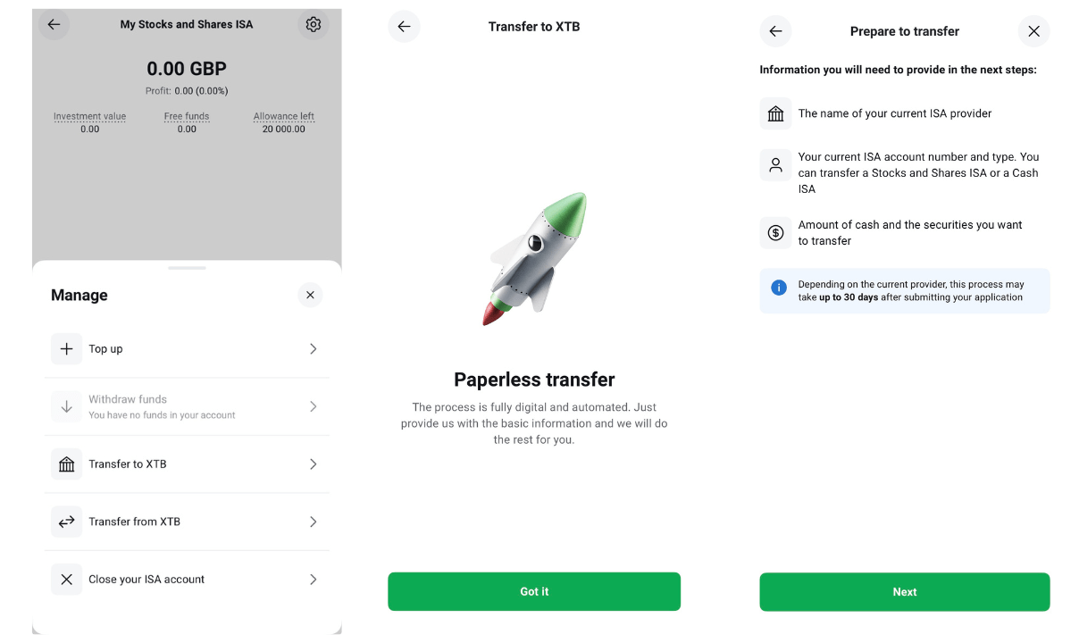
Task: Click the Close your ISA account X icon
Action: click(x=67, y=580)
